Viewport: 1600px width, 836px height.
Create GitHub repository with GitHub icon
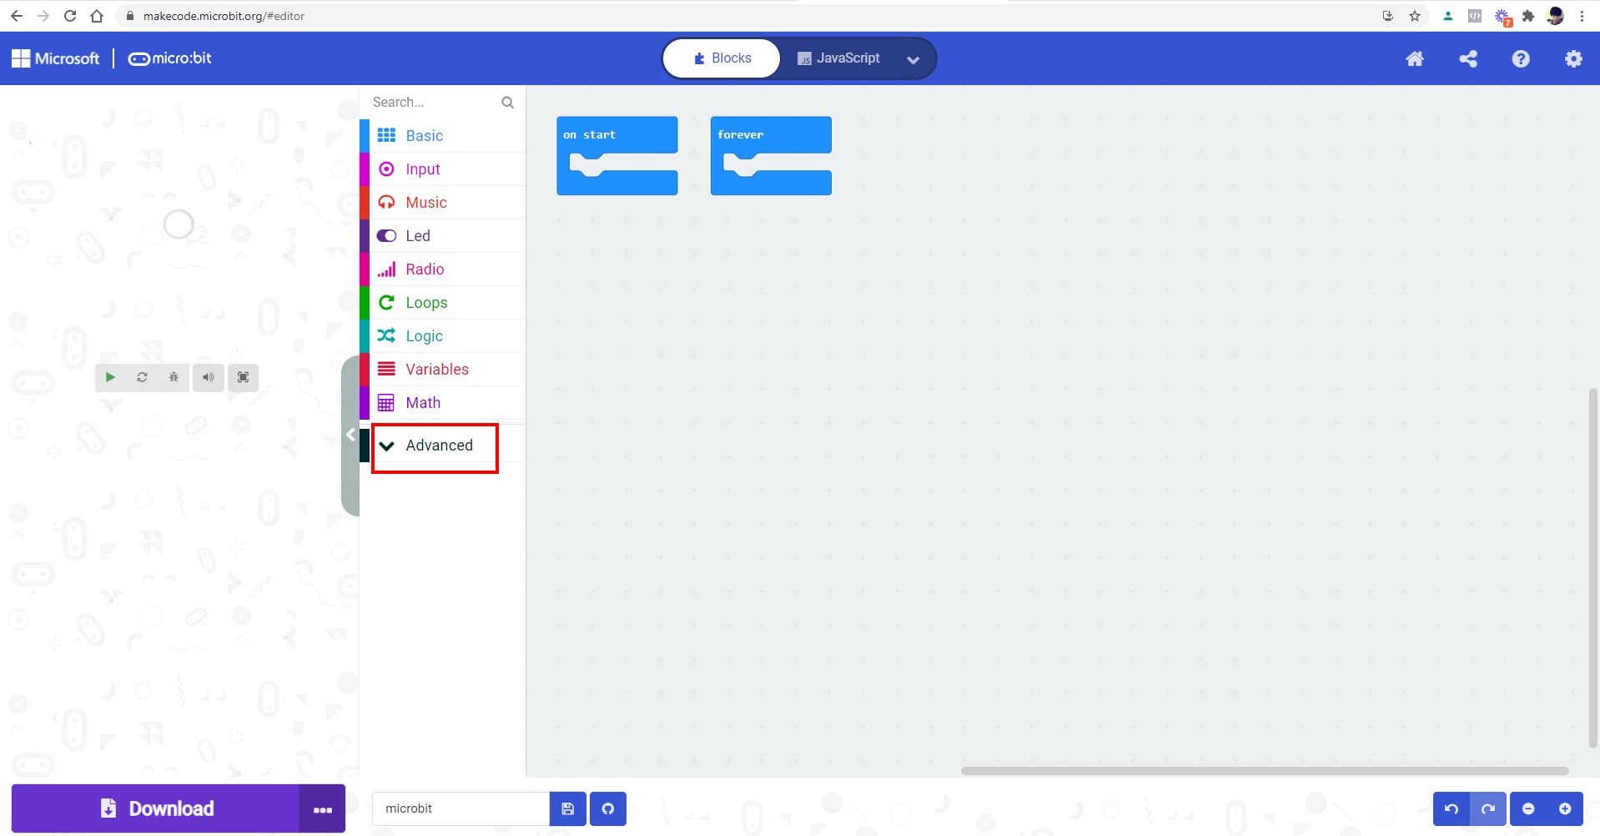(x=608, y=808)
